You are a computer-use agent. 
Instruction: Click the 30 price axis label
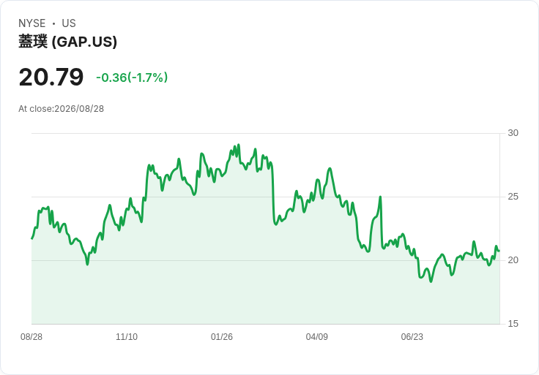[x=513, y=133]
